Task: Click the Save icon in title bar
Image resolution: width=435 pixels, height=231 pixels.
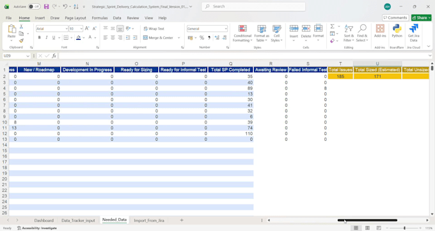Action: click(x=46, y=6)
